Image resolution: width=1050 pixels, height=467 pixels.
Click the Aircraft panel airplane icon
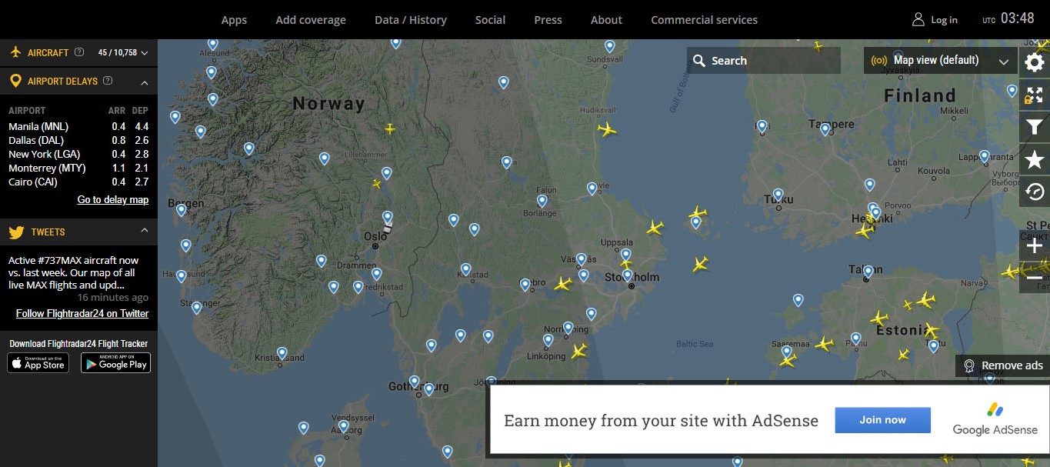(15, 52)
